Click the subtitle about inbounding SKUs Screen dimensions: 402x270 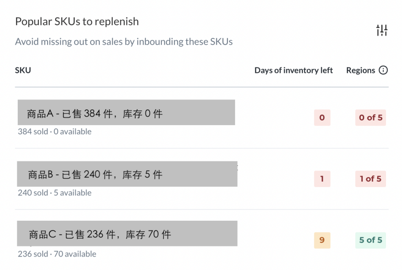(124, 41)
